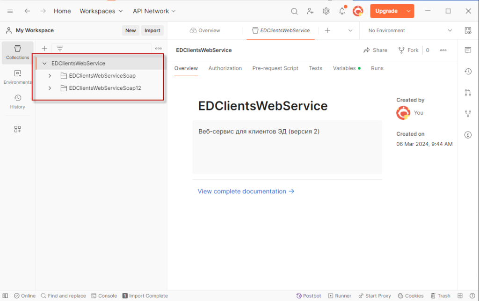This screenshot has height=301, width=479.
Task: Open a new tab with the plus
Action: [327, 30]
